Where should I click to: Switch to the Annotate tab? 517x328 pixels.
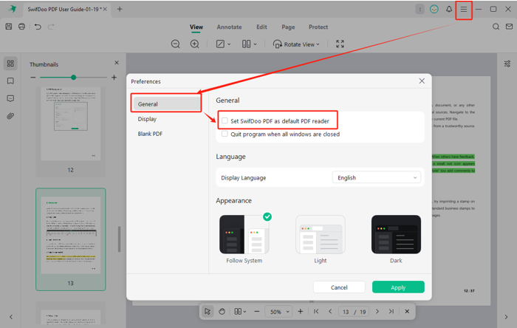point(229,27)
